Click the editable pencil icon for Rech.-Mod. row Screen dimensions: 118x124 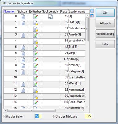click(x=35, y=103)
